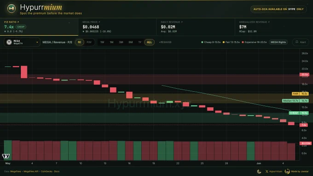Click the Auto-DCA available on HYPE banner
Viewport: 313px width, 176px height.
(278, 9)
